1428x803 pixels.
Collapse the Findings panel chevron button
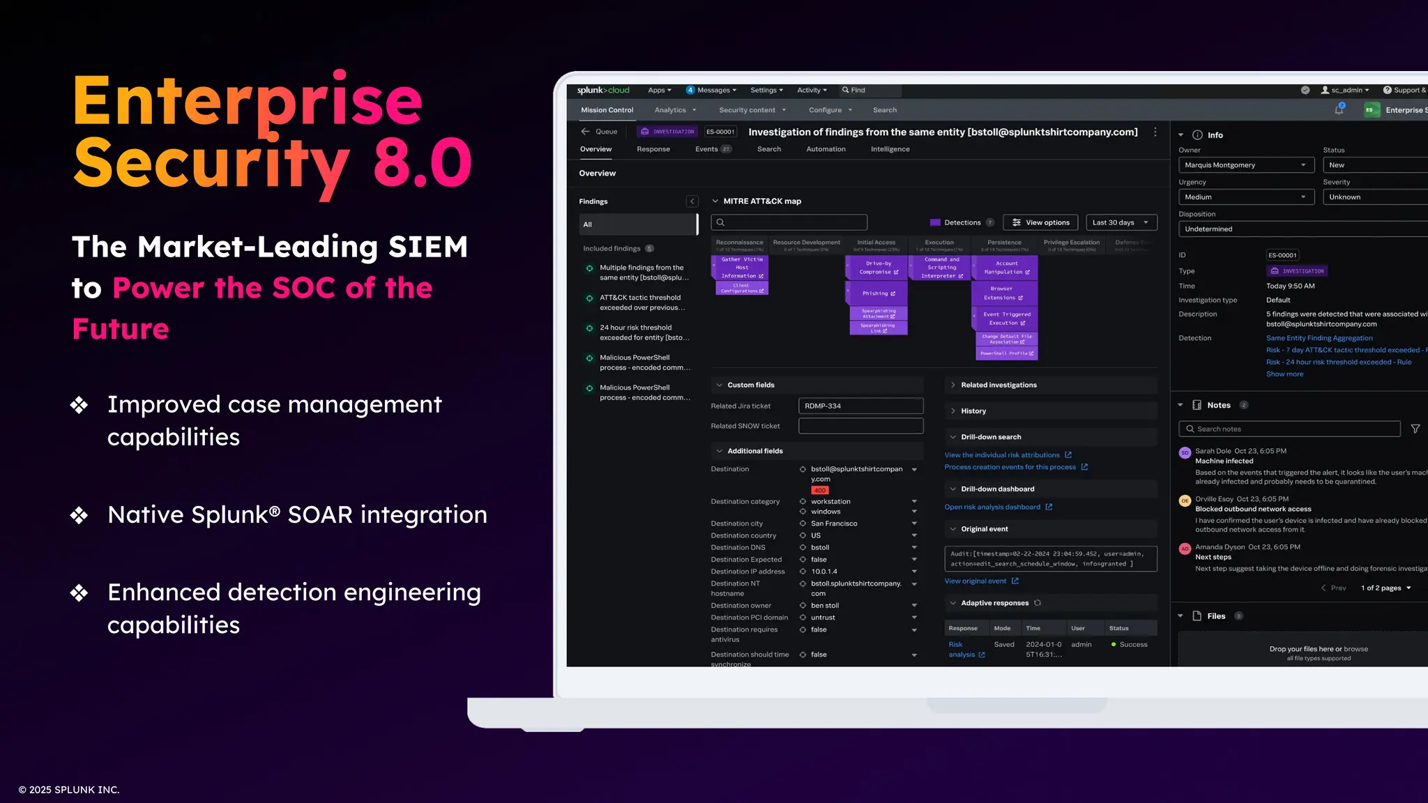[x=692, y=201]
